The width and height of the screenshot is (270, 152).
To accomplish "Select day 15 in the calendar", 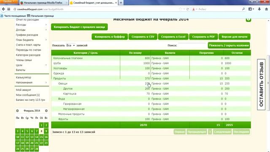I will coord(41,137).
